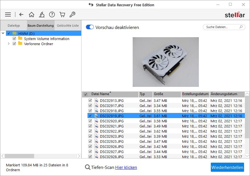Click the magnifier icon in search box
Screen dimensions: 250x176
(241, 27)
